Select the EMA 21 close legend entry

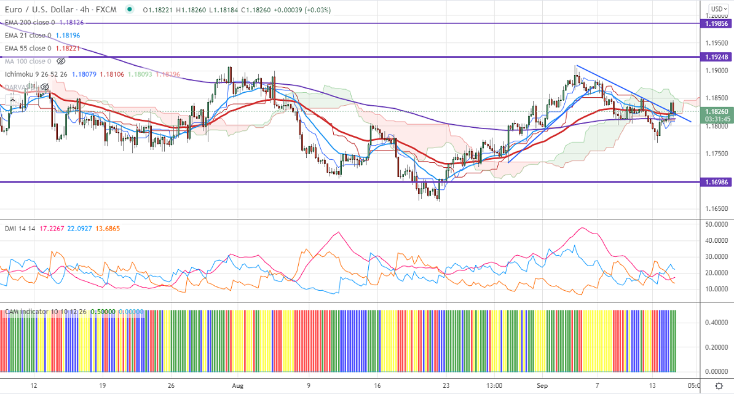pos(28,36)
